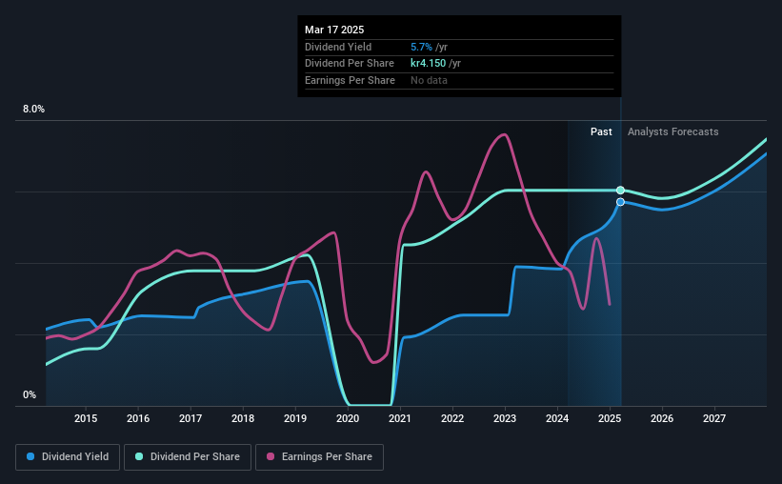Screen dimensions: 782x484
Task: Toggle the Dividend Per Share legend button
Action: (188, 457)
